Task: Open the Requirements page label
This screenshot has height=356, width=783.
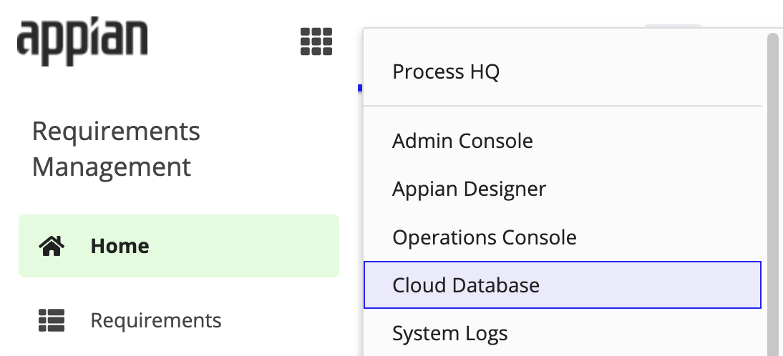Action: tap(156, 320)
